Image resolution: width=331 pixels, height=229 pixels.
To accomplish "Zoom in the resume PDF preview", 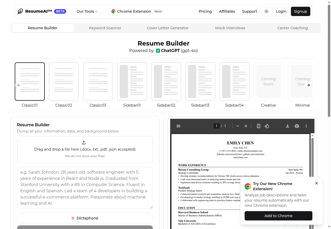I will [246, 126].
